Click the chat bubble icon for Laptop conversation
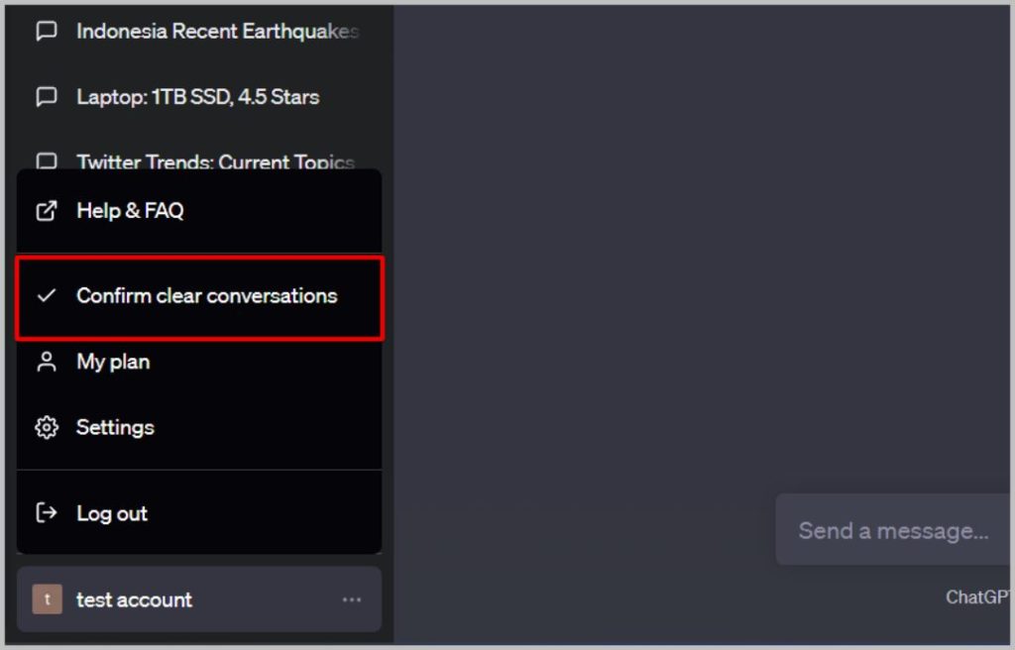 pyautogui.click(x=47, y=96)
